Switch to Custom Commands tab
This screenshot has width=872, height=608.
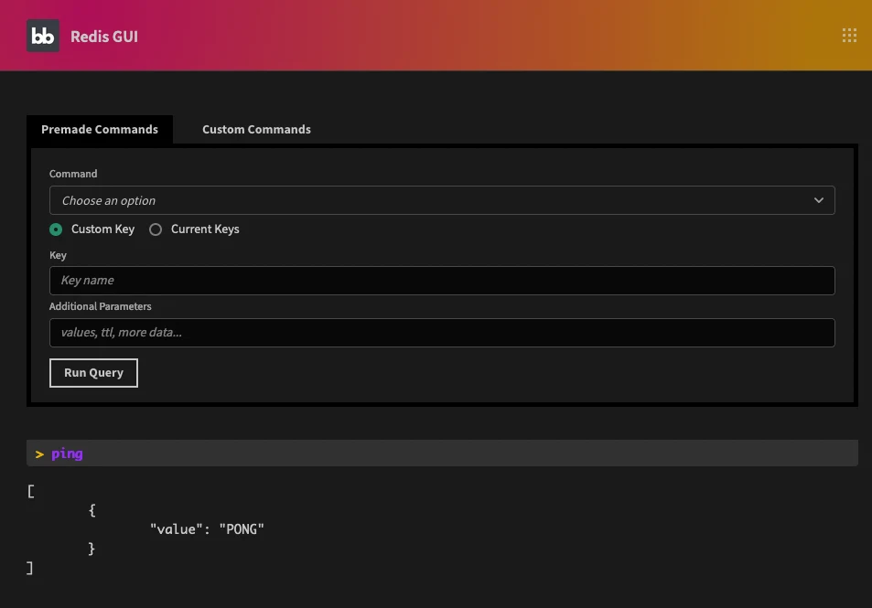256,130
